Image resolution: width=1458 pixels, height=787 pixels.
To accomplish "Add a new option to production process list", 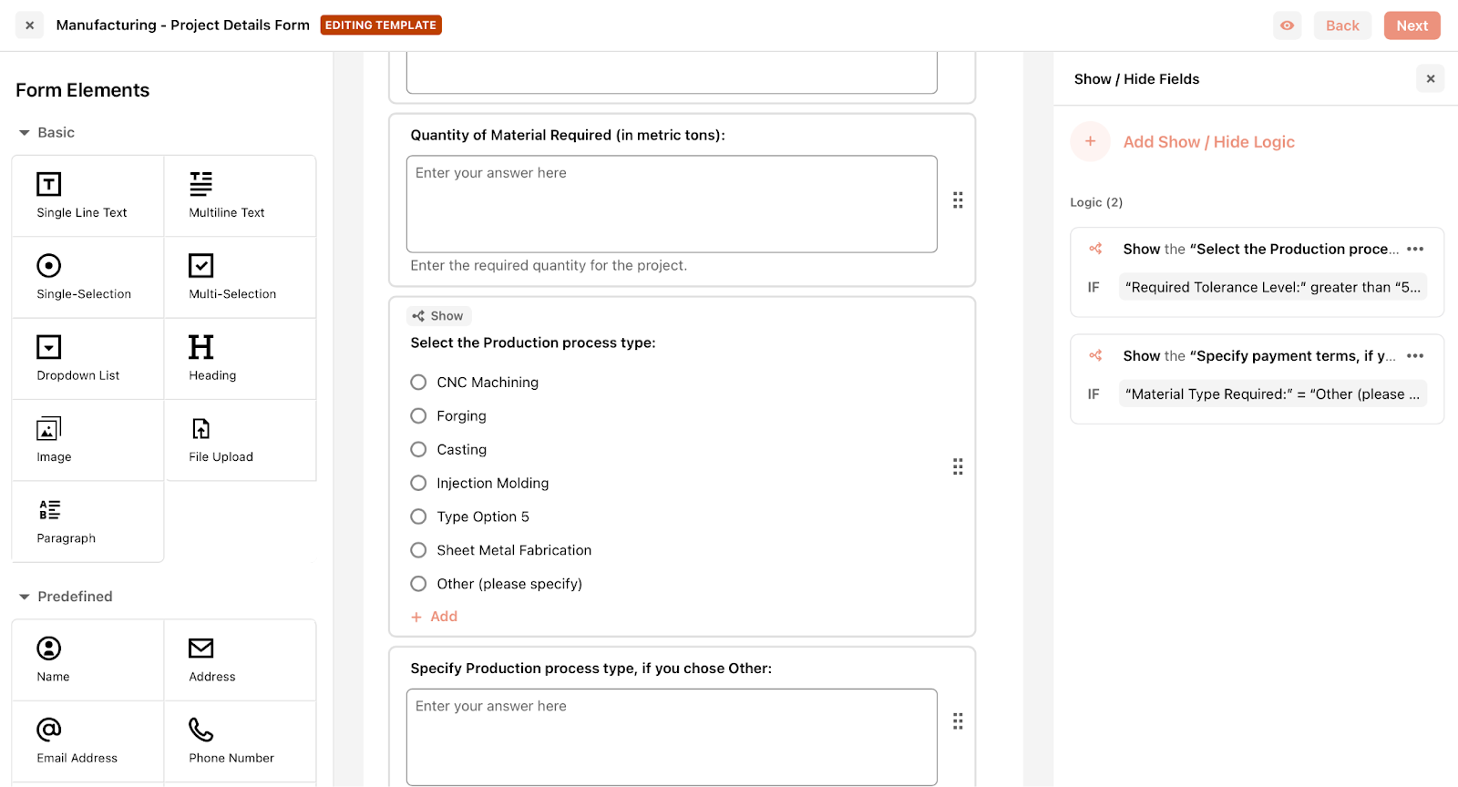I will coord(435,617).
